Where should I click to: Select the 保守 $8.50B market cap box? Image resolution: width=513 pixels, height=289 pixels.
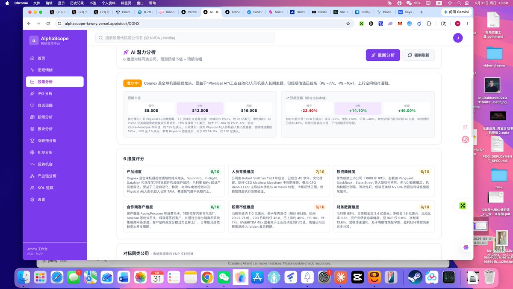coord(151,108)
